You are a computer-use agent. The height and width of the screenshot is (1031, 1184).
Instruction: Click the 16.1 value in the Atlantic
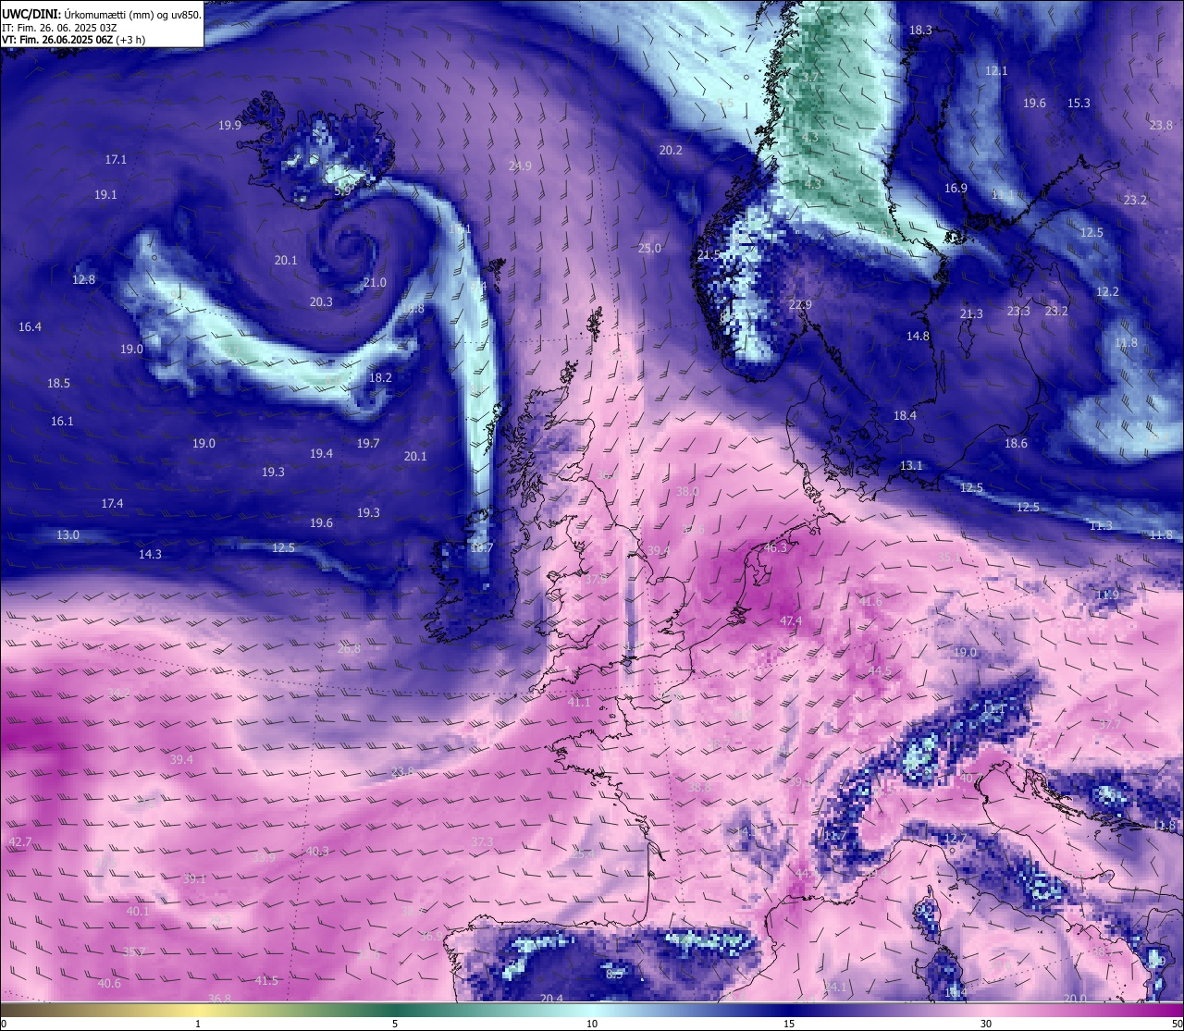point(62,422)
